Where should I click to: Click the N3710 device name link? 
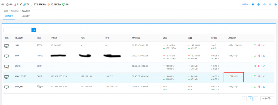coord(245,4)
